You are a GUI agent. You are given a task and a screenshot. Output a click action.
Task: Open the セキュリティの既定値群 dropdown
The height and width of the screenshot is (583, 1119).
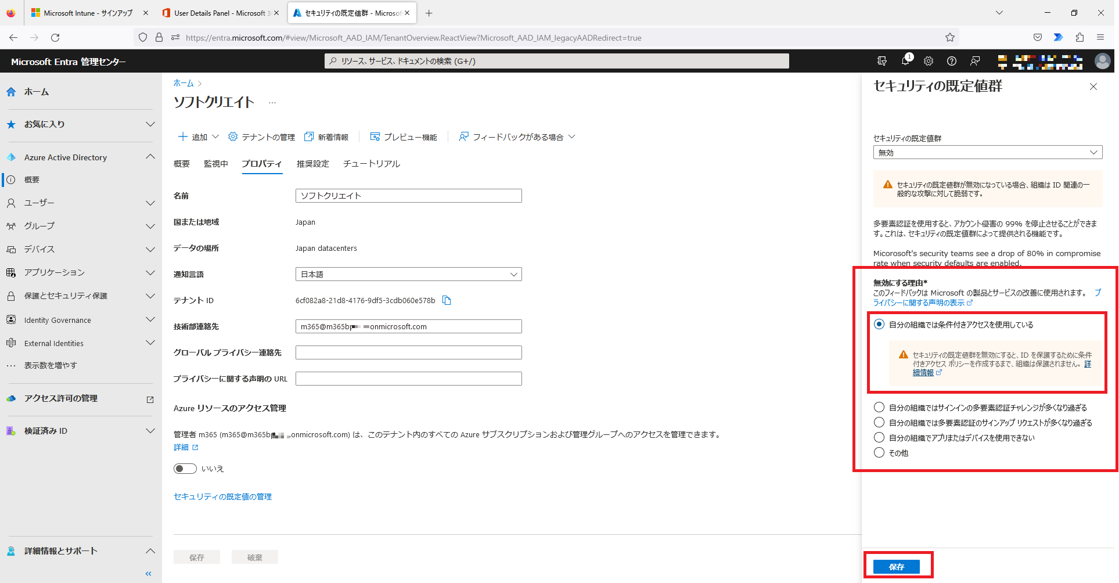tap(987, 152)
